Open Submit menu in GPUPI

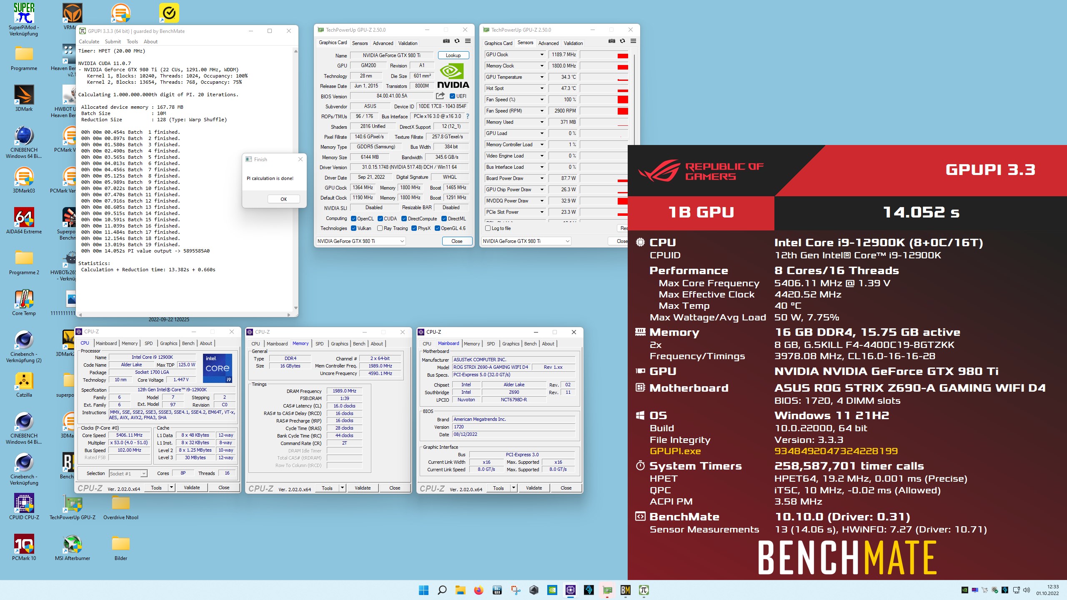113,42
